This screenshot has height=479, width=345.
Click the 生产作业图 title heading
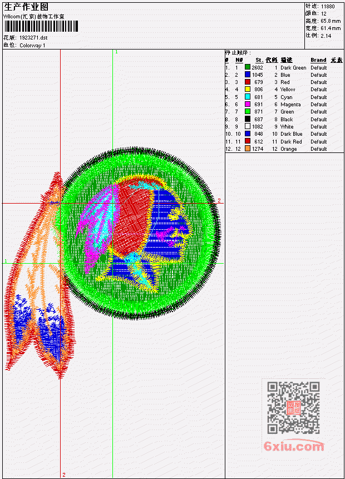pyautogui.click(x=26, y=7)
